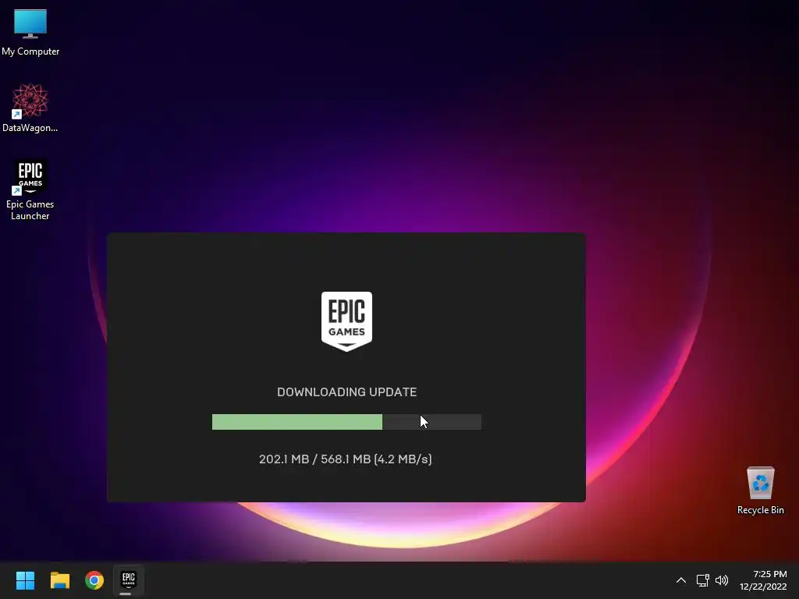Launch Google Chrome from the taskbar

[x=94, y=580]
